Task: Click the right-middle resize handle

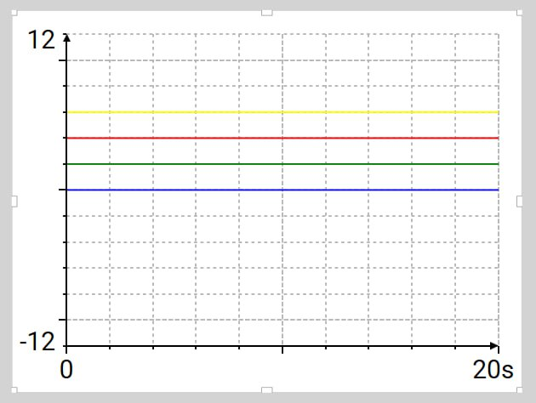Action: 520,201
